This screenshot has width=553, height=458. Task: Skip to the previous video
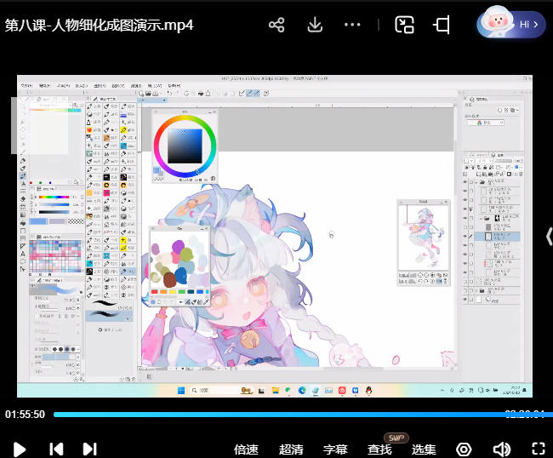[x=56, y=449]
